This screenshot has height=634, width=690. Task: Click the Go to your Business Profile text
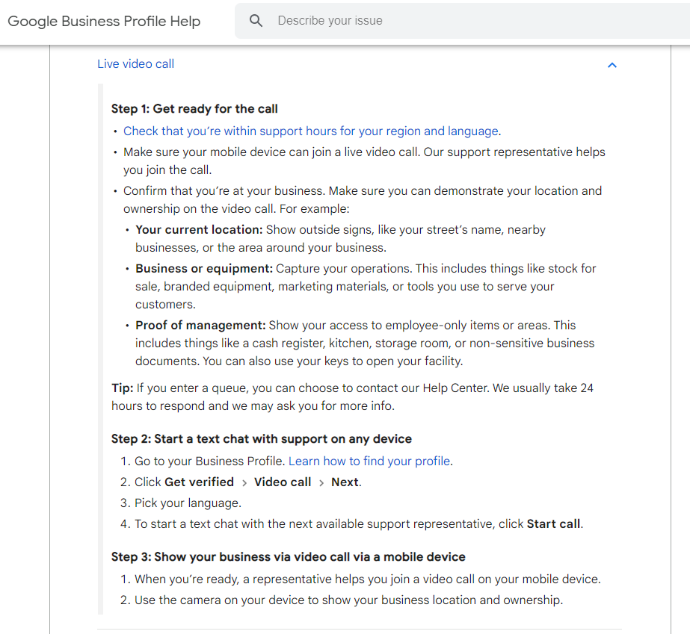[x=209, y=461]
